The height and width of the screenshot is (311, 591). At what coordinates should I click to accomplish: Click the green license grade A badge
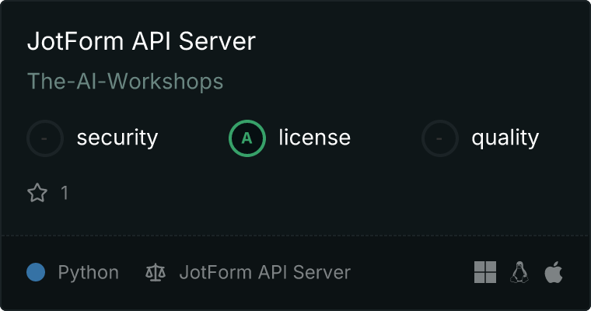[x=247, y=138]
